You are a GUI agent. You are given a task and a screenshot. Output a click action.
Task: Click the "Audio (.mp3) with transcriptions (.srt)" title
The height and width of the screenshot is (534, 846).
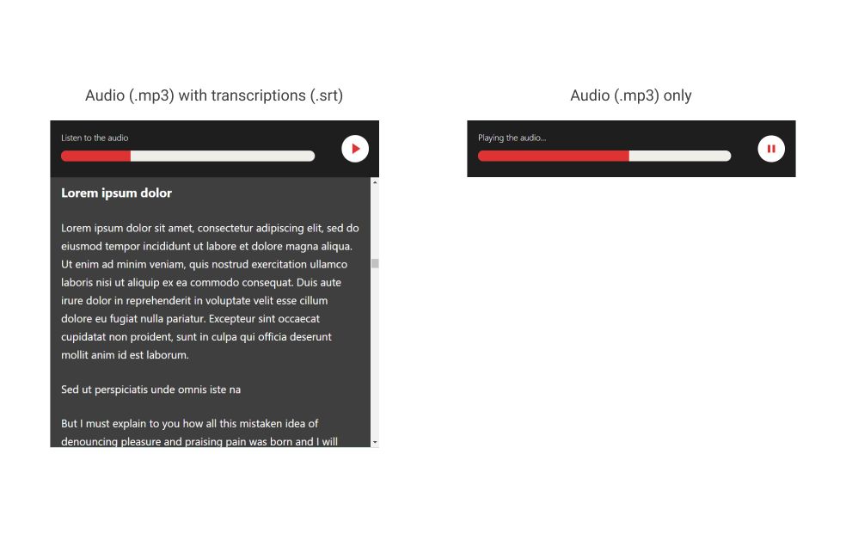214,95
